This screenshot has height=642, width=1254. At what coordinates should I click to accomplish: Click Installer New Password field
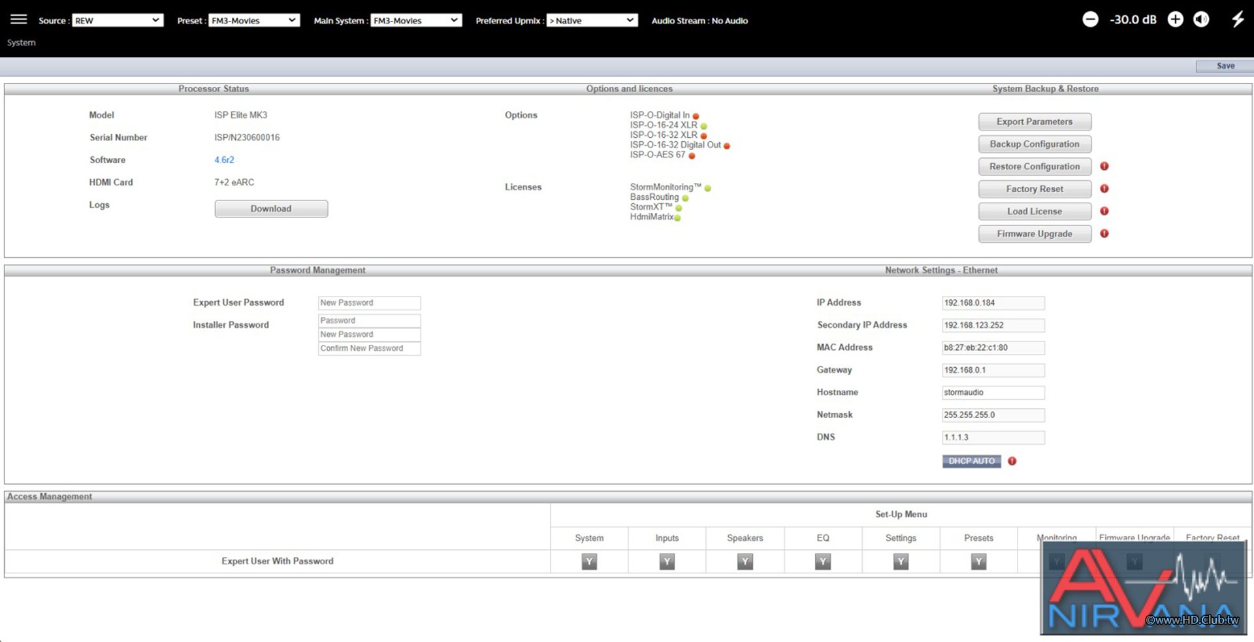369,334
